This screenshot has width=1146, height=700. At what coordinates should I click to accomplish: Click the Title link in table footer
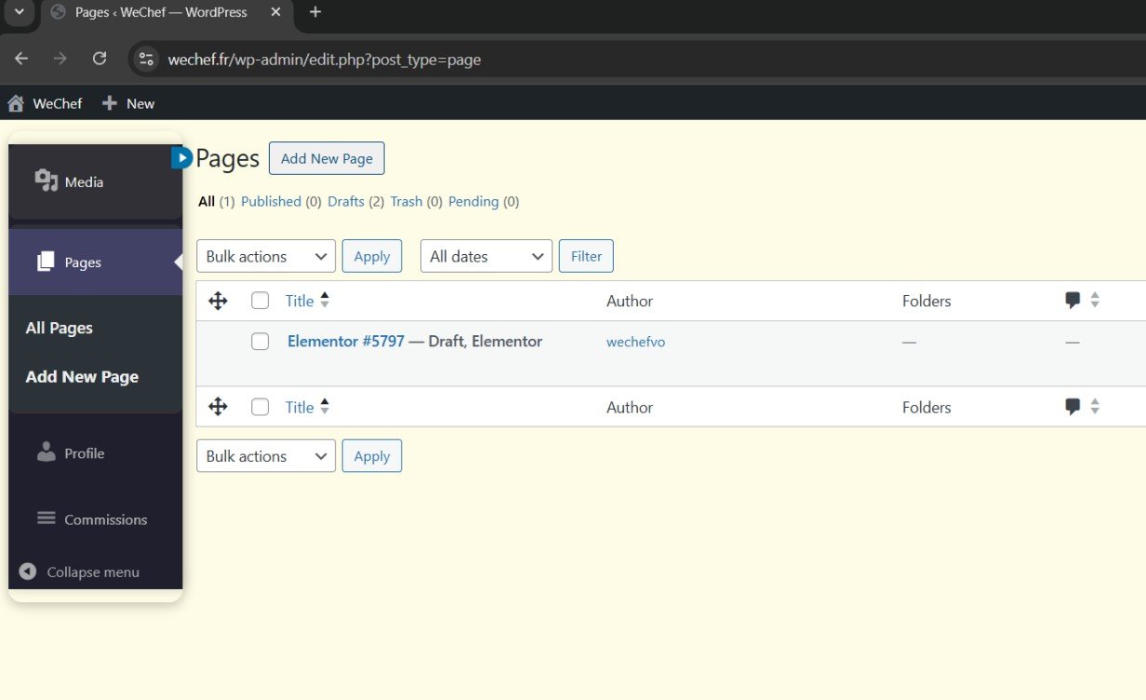300,407
